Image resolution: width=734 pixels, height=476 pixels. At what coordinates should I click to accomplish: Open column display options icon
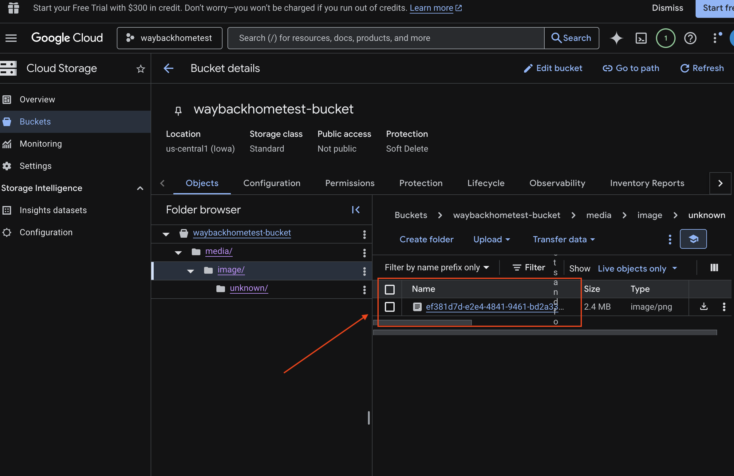click(x=714, y=268)
